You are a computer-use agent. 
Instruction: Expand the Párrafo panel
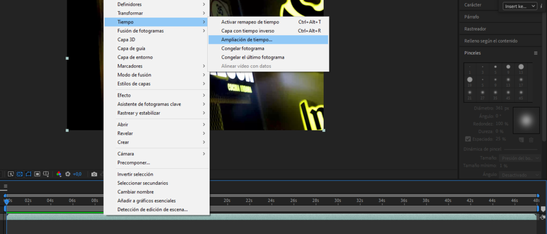(x=471, y=17)
